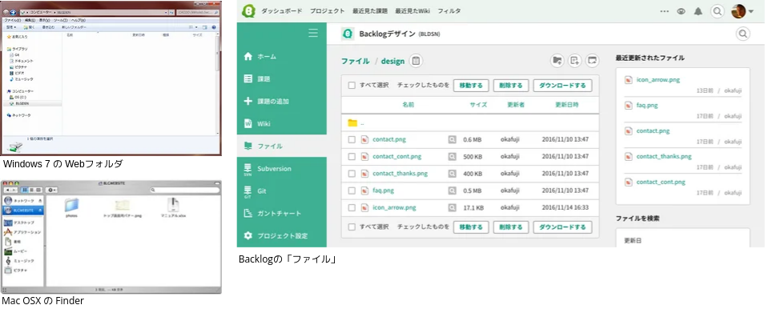
Task: Check the box for icon_arrow.png
Action: click(x=352, y=207)
